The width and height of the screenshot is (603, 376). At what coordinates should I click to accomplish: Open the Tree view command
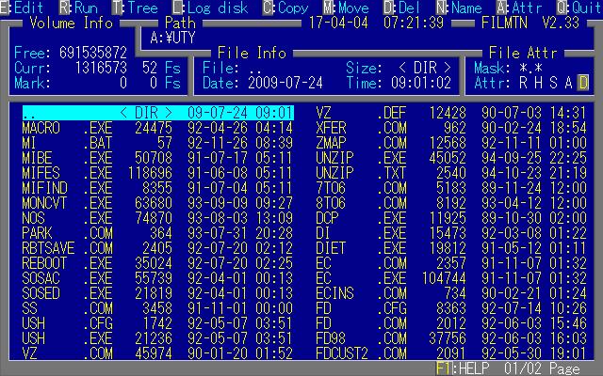(x=135, y=8)
